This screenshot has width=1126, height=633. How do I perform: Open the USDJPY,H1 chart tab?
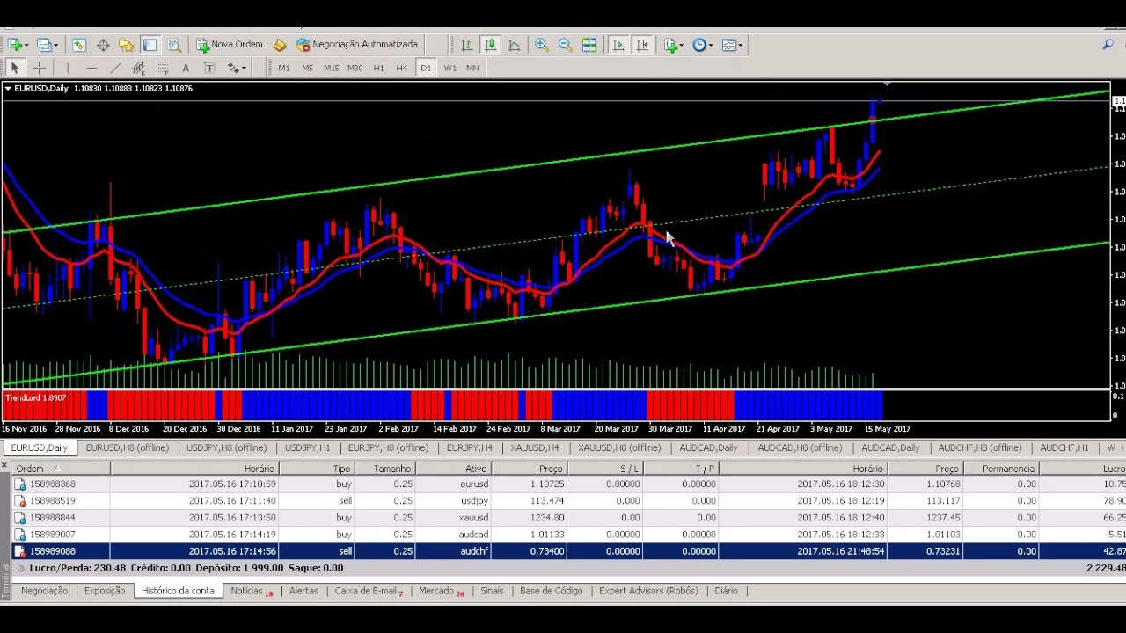[x=307, y=447]
